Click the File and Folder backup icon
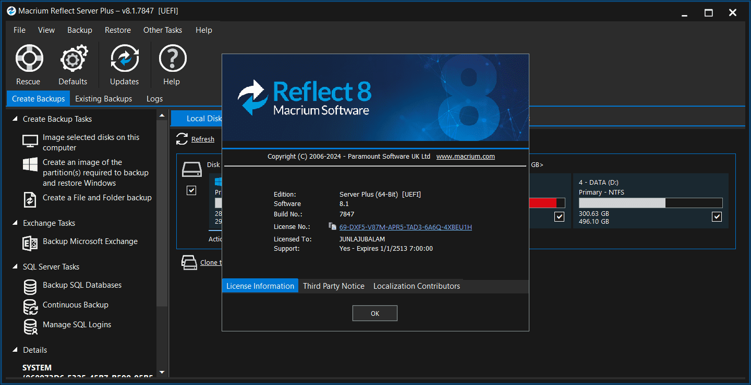Screen dimensions: 751x385 click(x=30, y=199)
